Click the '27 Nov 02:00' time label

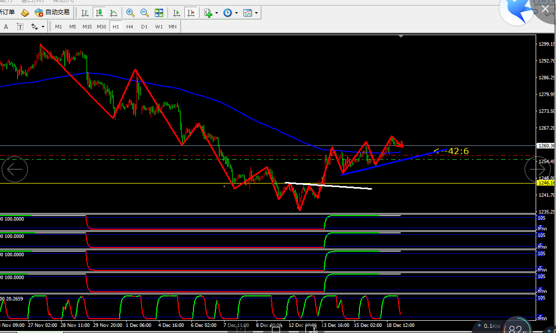tap(42, 325)
